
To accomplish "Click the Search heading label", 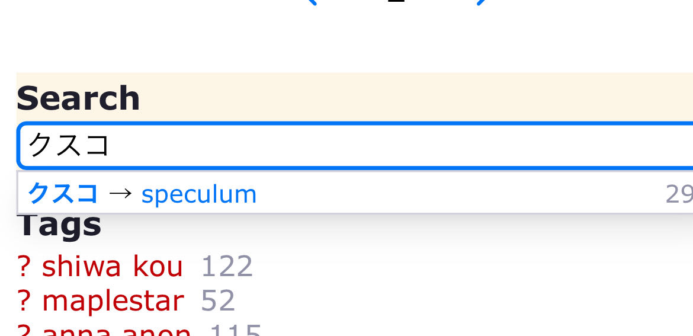I will tap(78, 98).
